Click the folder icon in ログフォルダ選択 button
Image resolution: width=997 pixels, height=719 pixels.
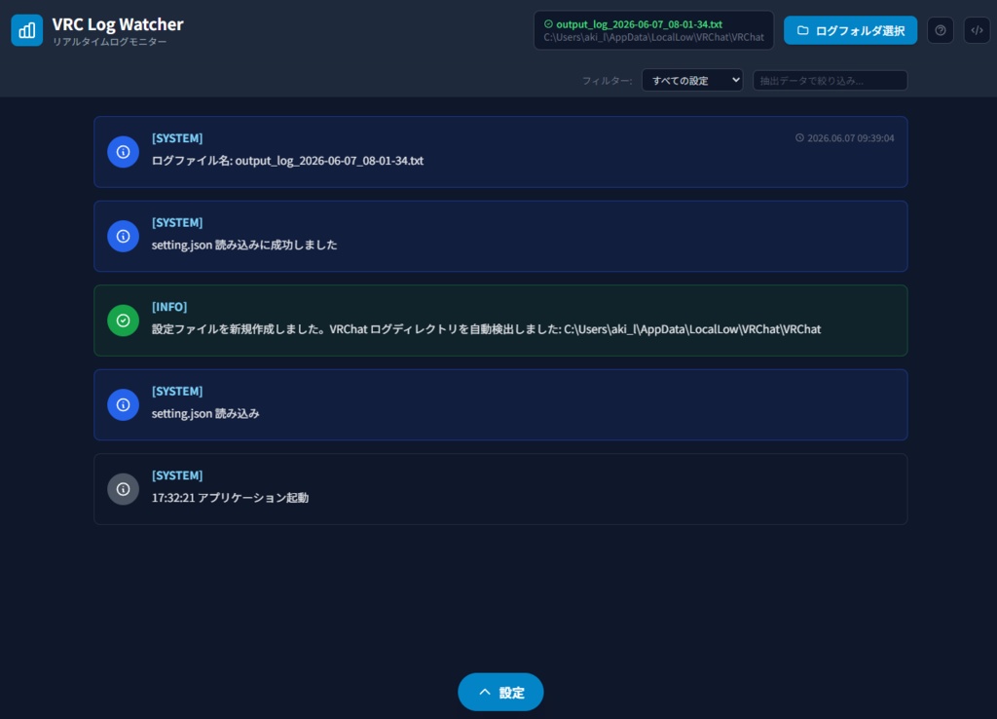coord(803,30)
